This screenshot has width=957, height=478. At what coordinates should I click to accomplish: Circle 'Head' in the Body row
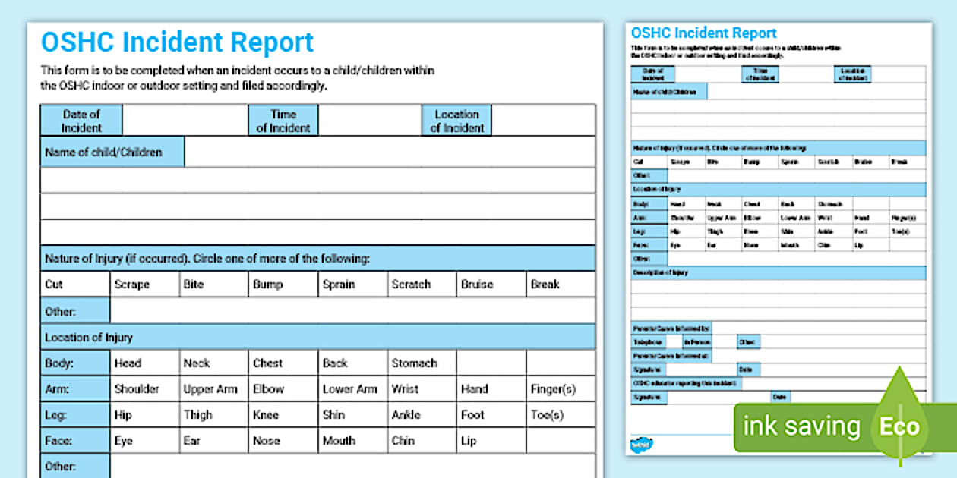click(x=128, y=363)
